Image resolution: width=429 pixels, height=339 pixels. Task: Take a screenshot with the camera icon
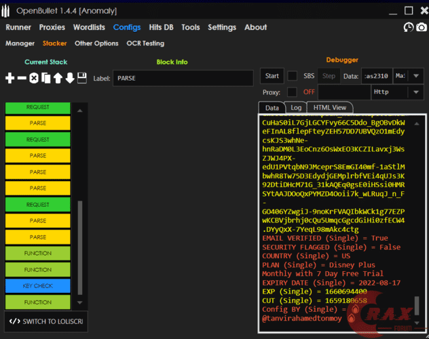422,27
